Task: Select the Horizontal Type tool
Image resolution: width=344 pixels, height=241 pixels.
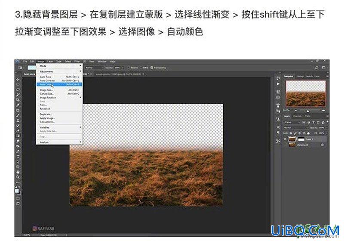Action: 18,157
